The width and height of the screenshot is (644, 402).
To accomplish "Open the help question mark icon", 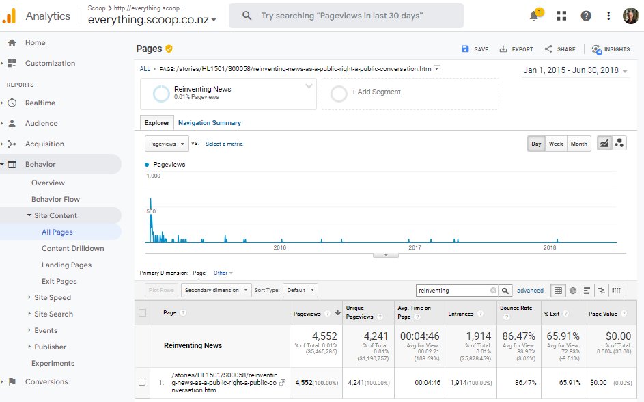I will pyautogui.click(x=586, y=16).
